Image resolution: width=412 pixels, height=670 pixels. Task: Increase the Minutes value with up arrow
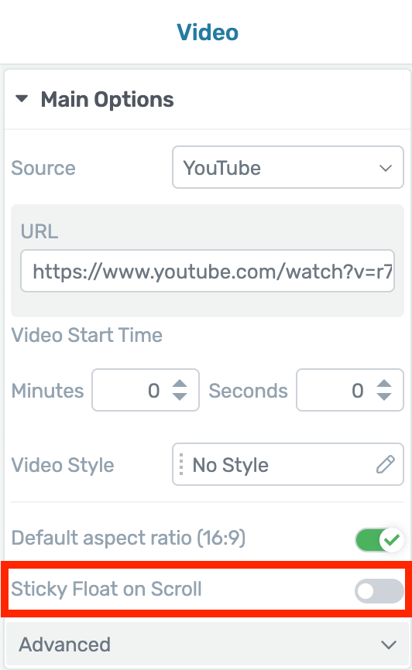click(180, 384)
